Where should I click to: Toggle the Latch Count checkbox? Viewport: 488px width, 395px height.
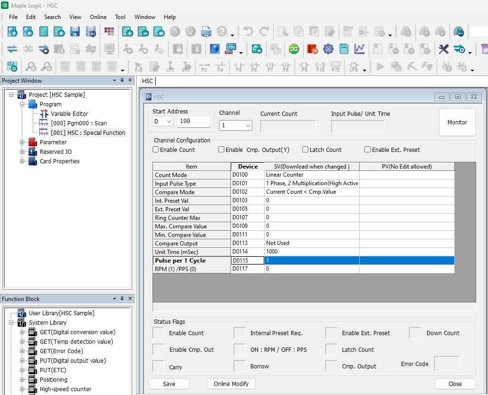305,150
